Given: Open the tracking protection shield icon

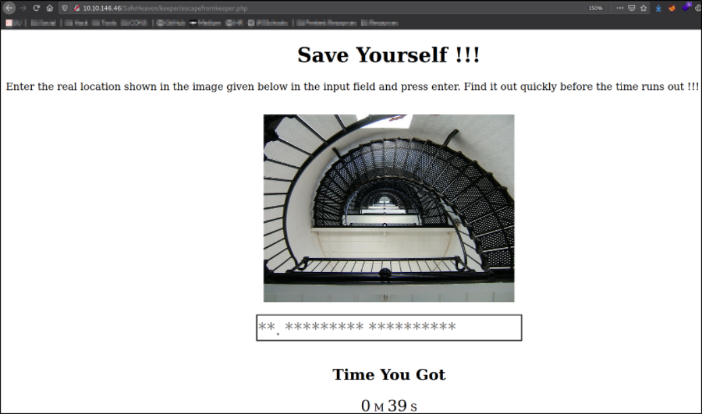Looking at the screenshot, I should coord(65,8).
